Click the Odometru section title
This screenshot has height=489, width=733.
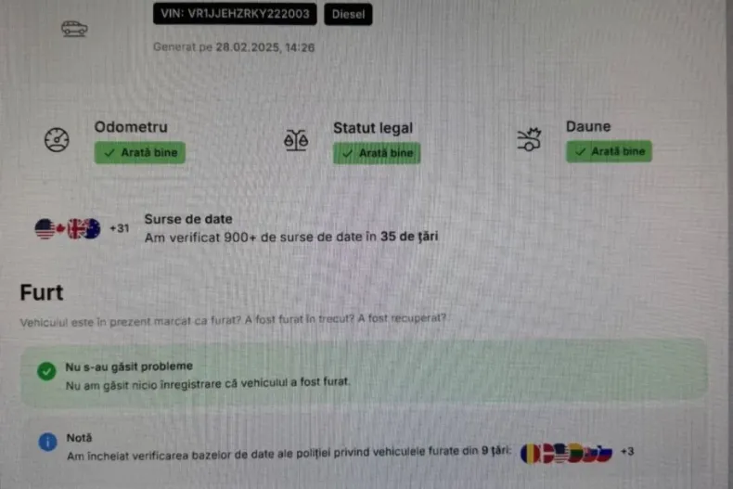tap(131, 127)
